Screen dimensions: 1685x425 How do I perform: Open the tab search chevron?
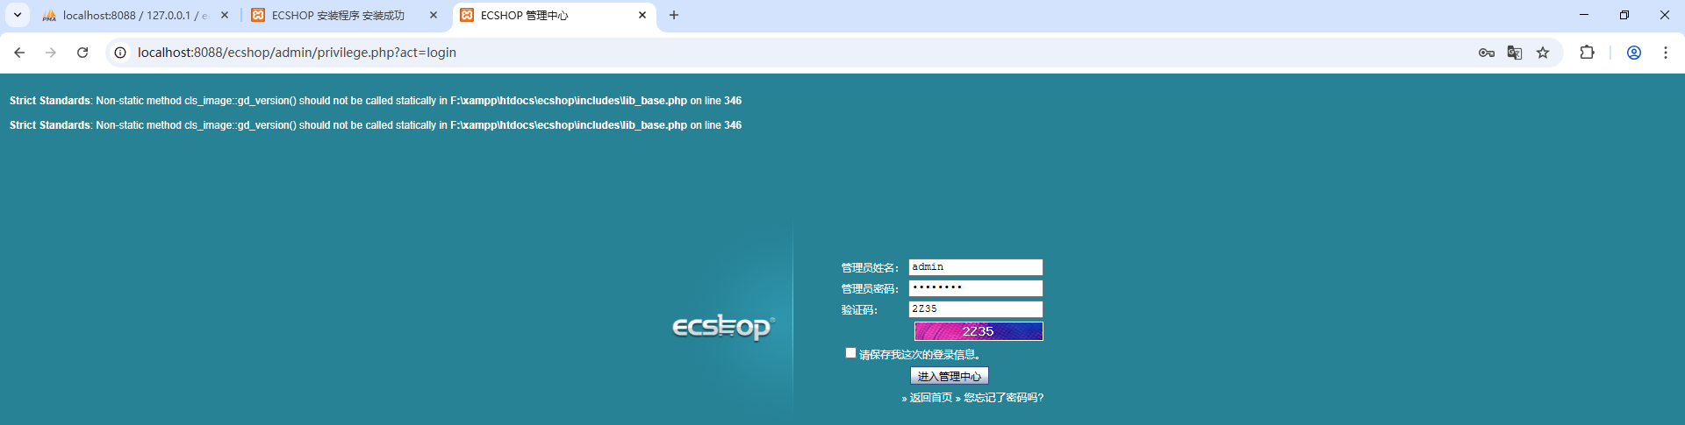(18, 15)
